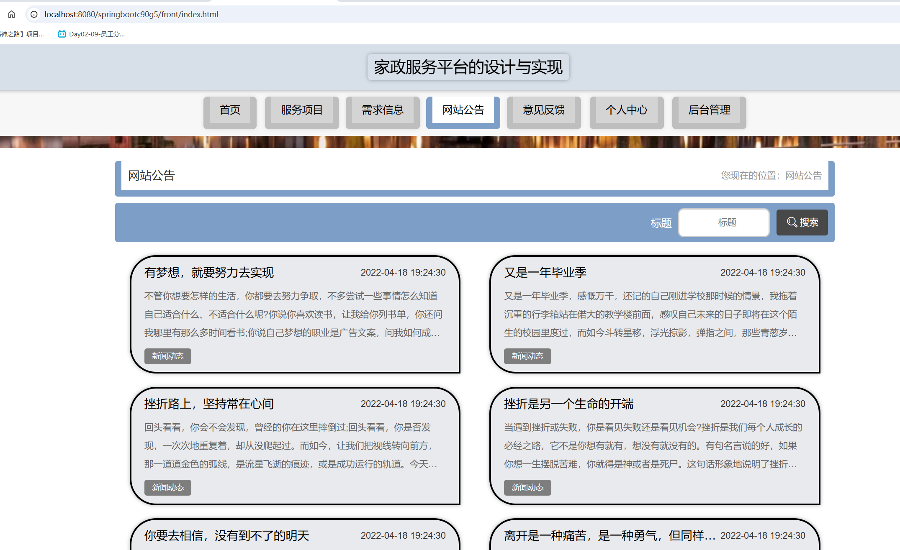The width and height of the screenshot is (900, 550).
Task: Click 新闻动态 tag under 挫折路上 article
Action: (x=168, y=488)
